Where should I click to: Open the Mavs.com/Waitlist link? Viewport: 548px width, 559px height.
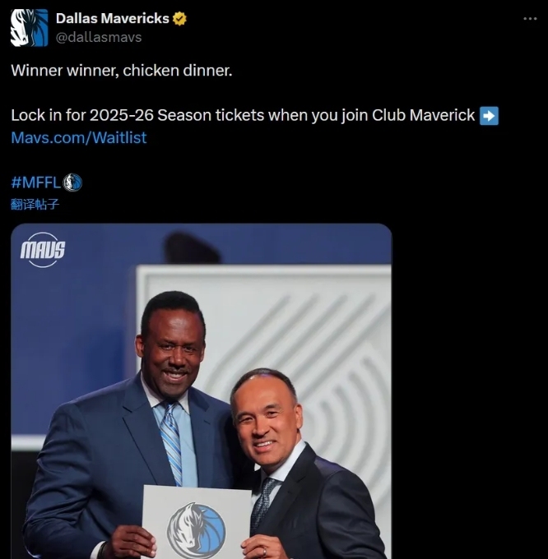click(79, 137)
